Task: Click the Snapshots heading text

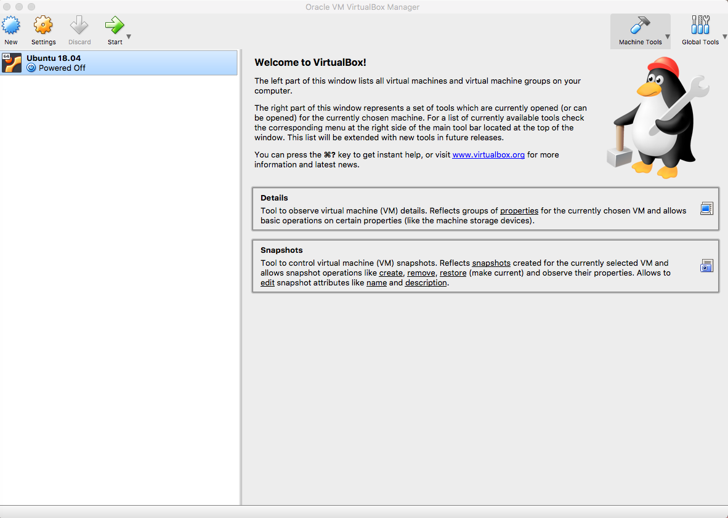Action: [x=281, y=250]
